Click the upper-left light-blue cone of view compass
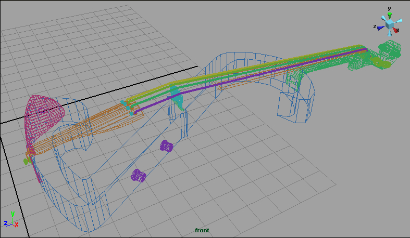 [383, 19]
